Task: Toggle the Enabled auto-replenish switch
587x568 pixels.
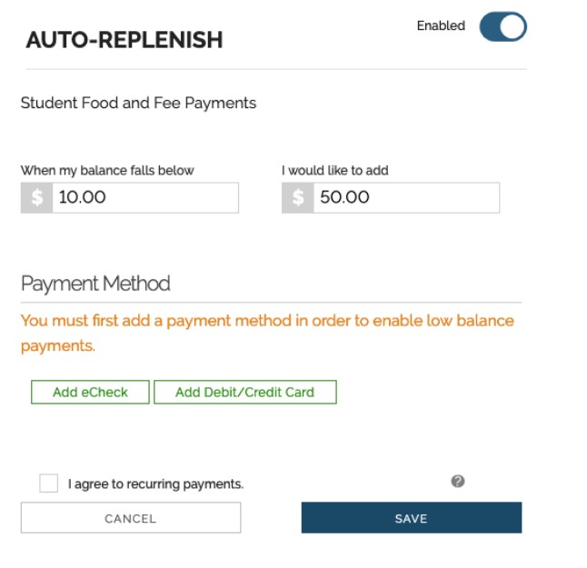Action: point(502,26)
